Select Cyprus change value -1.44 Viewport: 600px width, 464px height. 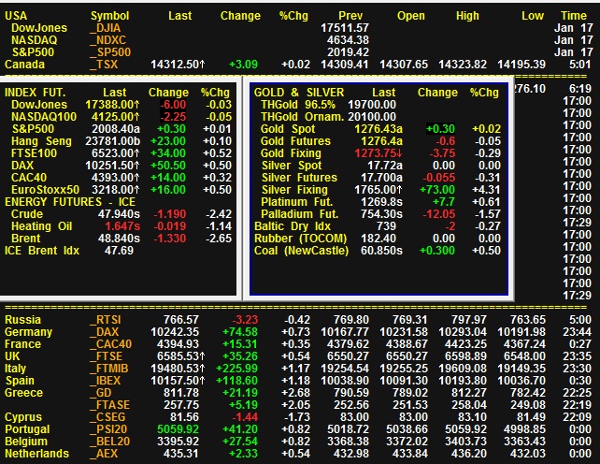coord(245,417)
